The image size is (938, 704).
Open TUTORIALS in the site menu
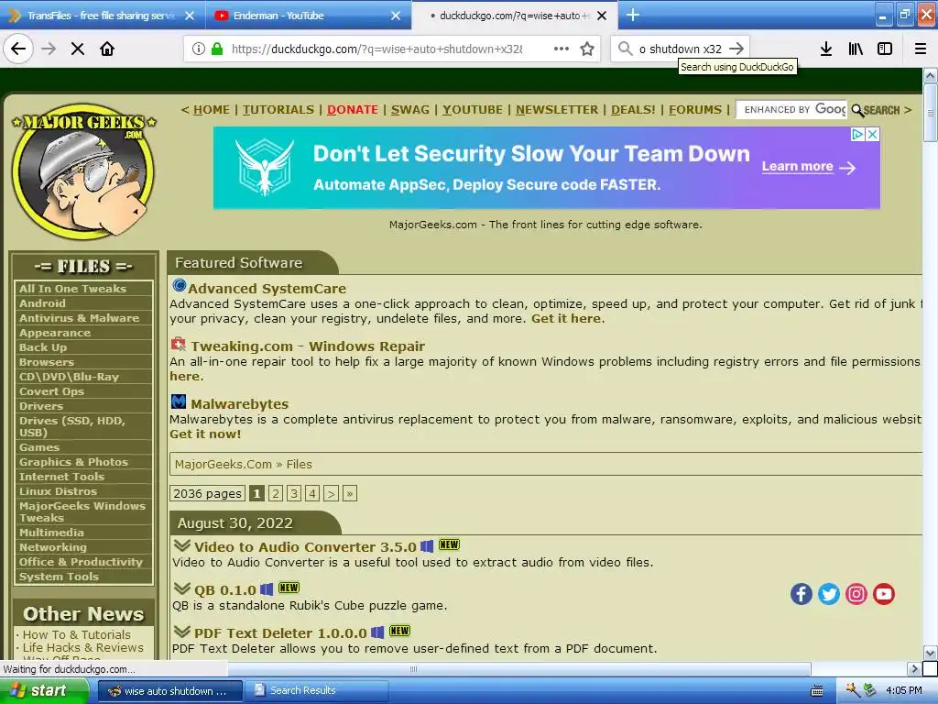click(278, 110)
